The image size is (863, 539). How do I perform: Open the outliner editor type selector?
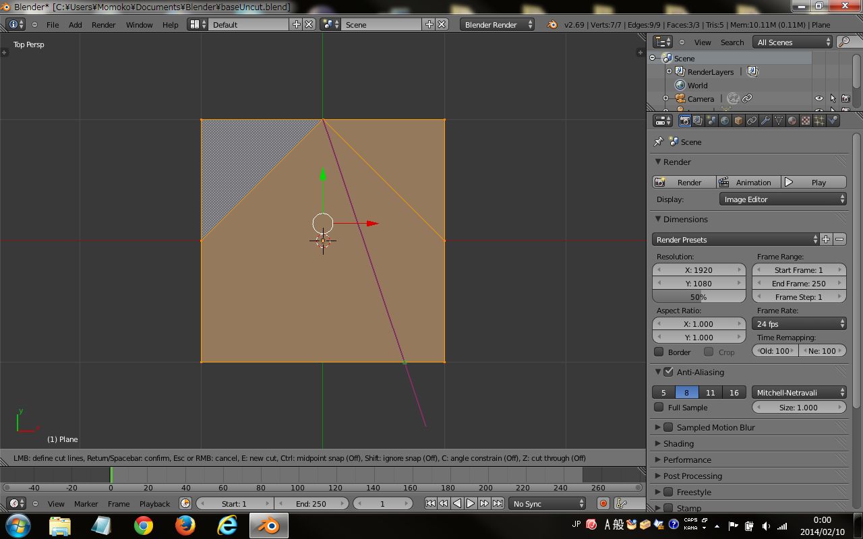(x=663, y=42)
